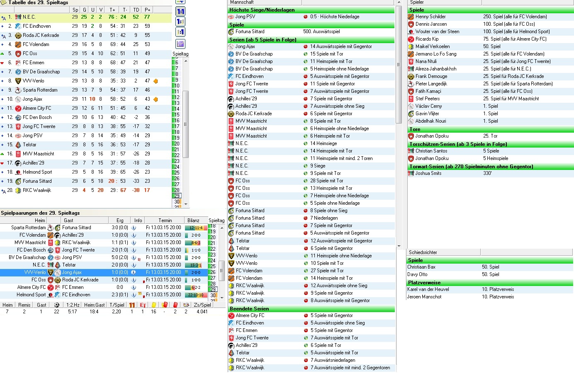574x373 pixels.
Task: Select Spieltag 30 in the list beside fixtures
Action: coord(213,295)
